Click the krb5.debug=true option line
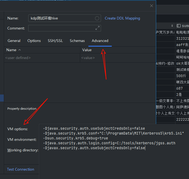 coord(75,138)
